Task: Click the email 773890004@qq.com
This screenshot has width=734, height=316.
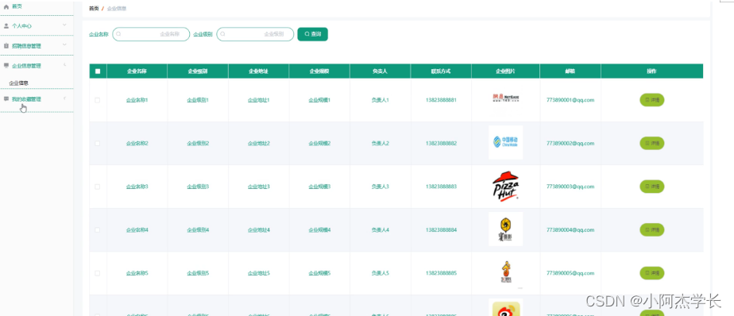Action: pos(570,230)
